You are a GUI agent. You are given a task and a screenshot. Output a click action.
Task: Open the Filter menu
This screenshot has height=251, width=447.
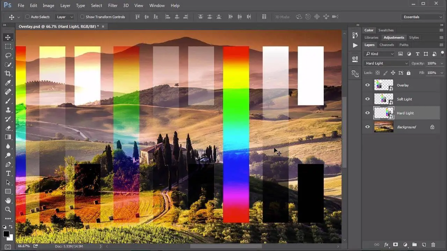113,6
